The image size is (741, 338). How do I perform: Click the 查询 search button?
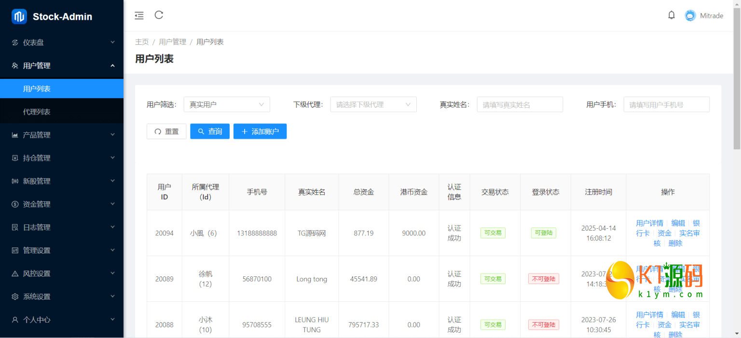[x=210, y=131]
